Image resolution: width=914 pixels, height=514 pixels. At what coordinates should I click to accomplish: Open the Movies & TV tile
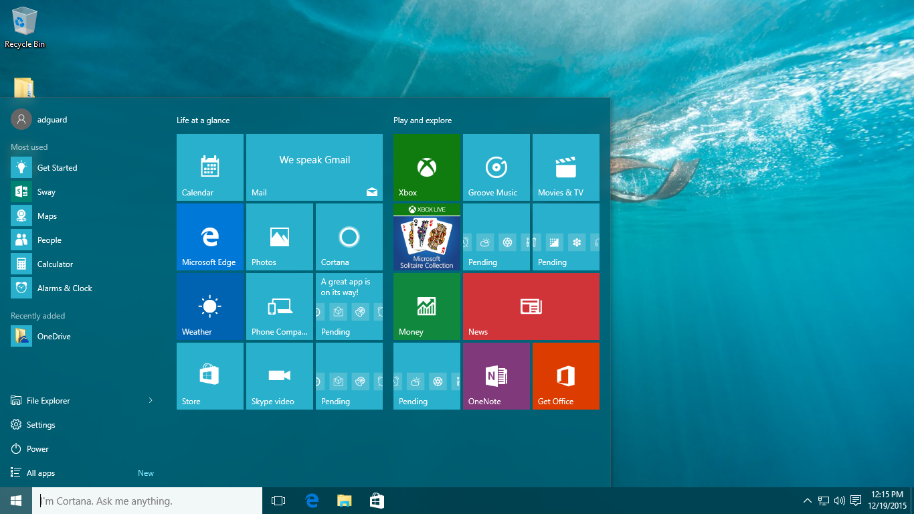tap(566, 167)
